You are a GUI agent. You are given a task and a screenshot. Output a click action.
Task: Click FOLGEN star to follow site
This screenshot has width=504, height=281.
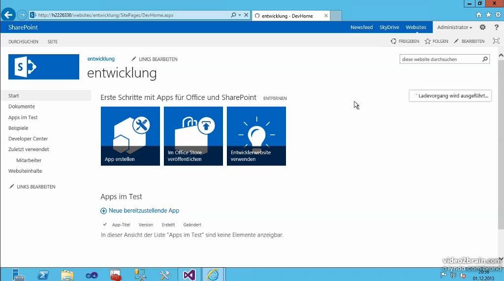click(x=436, y=41)
